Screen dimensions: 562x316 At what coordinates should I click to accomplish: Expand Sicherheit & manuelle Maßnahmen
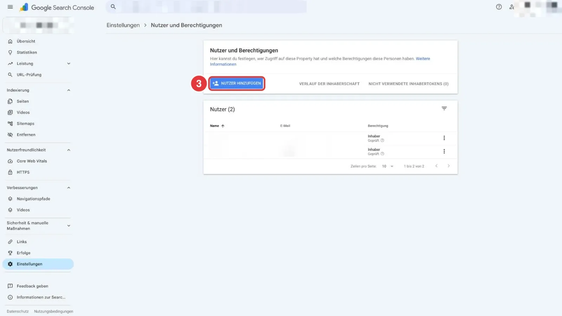pos(68,226)
